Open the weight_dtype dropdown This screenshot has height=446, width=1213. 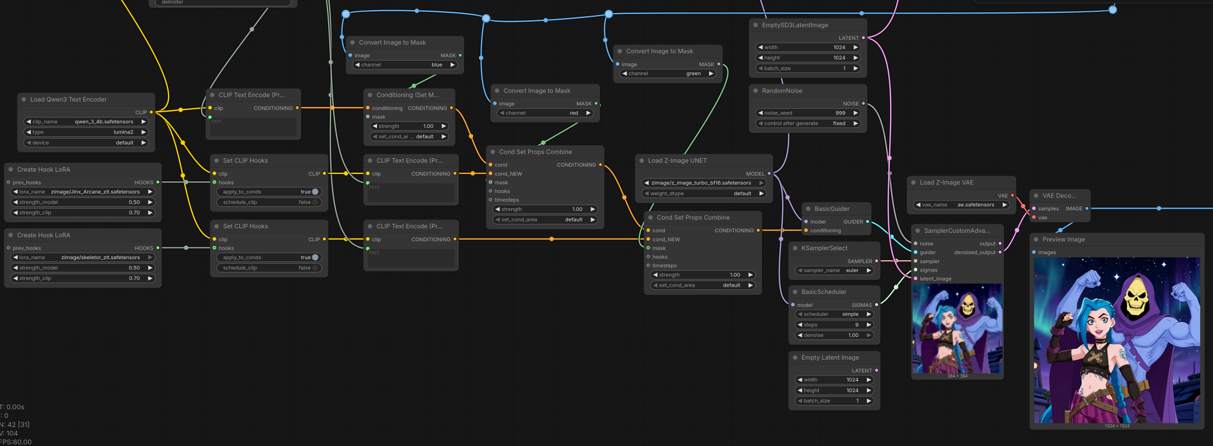[x=704, y=194]
